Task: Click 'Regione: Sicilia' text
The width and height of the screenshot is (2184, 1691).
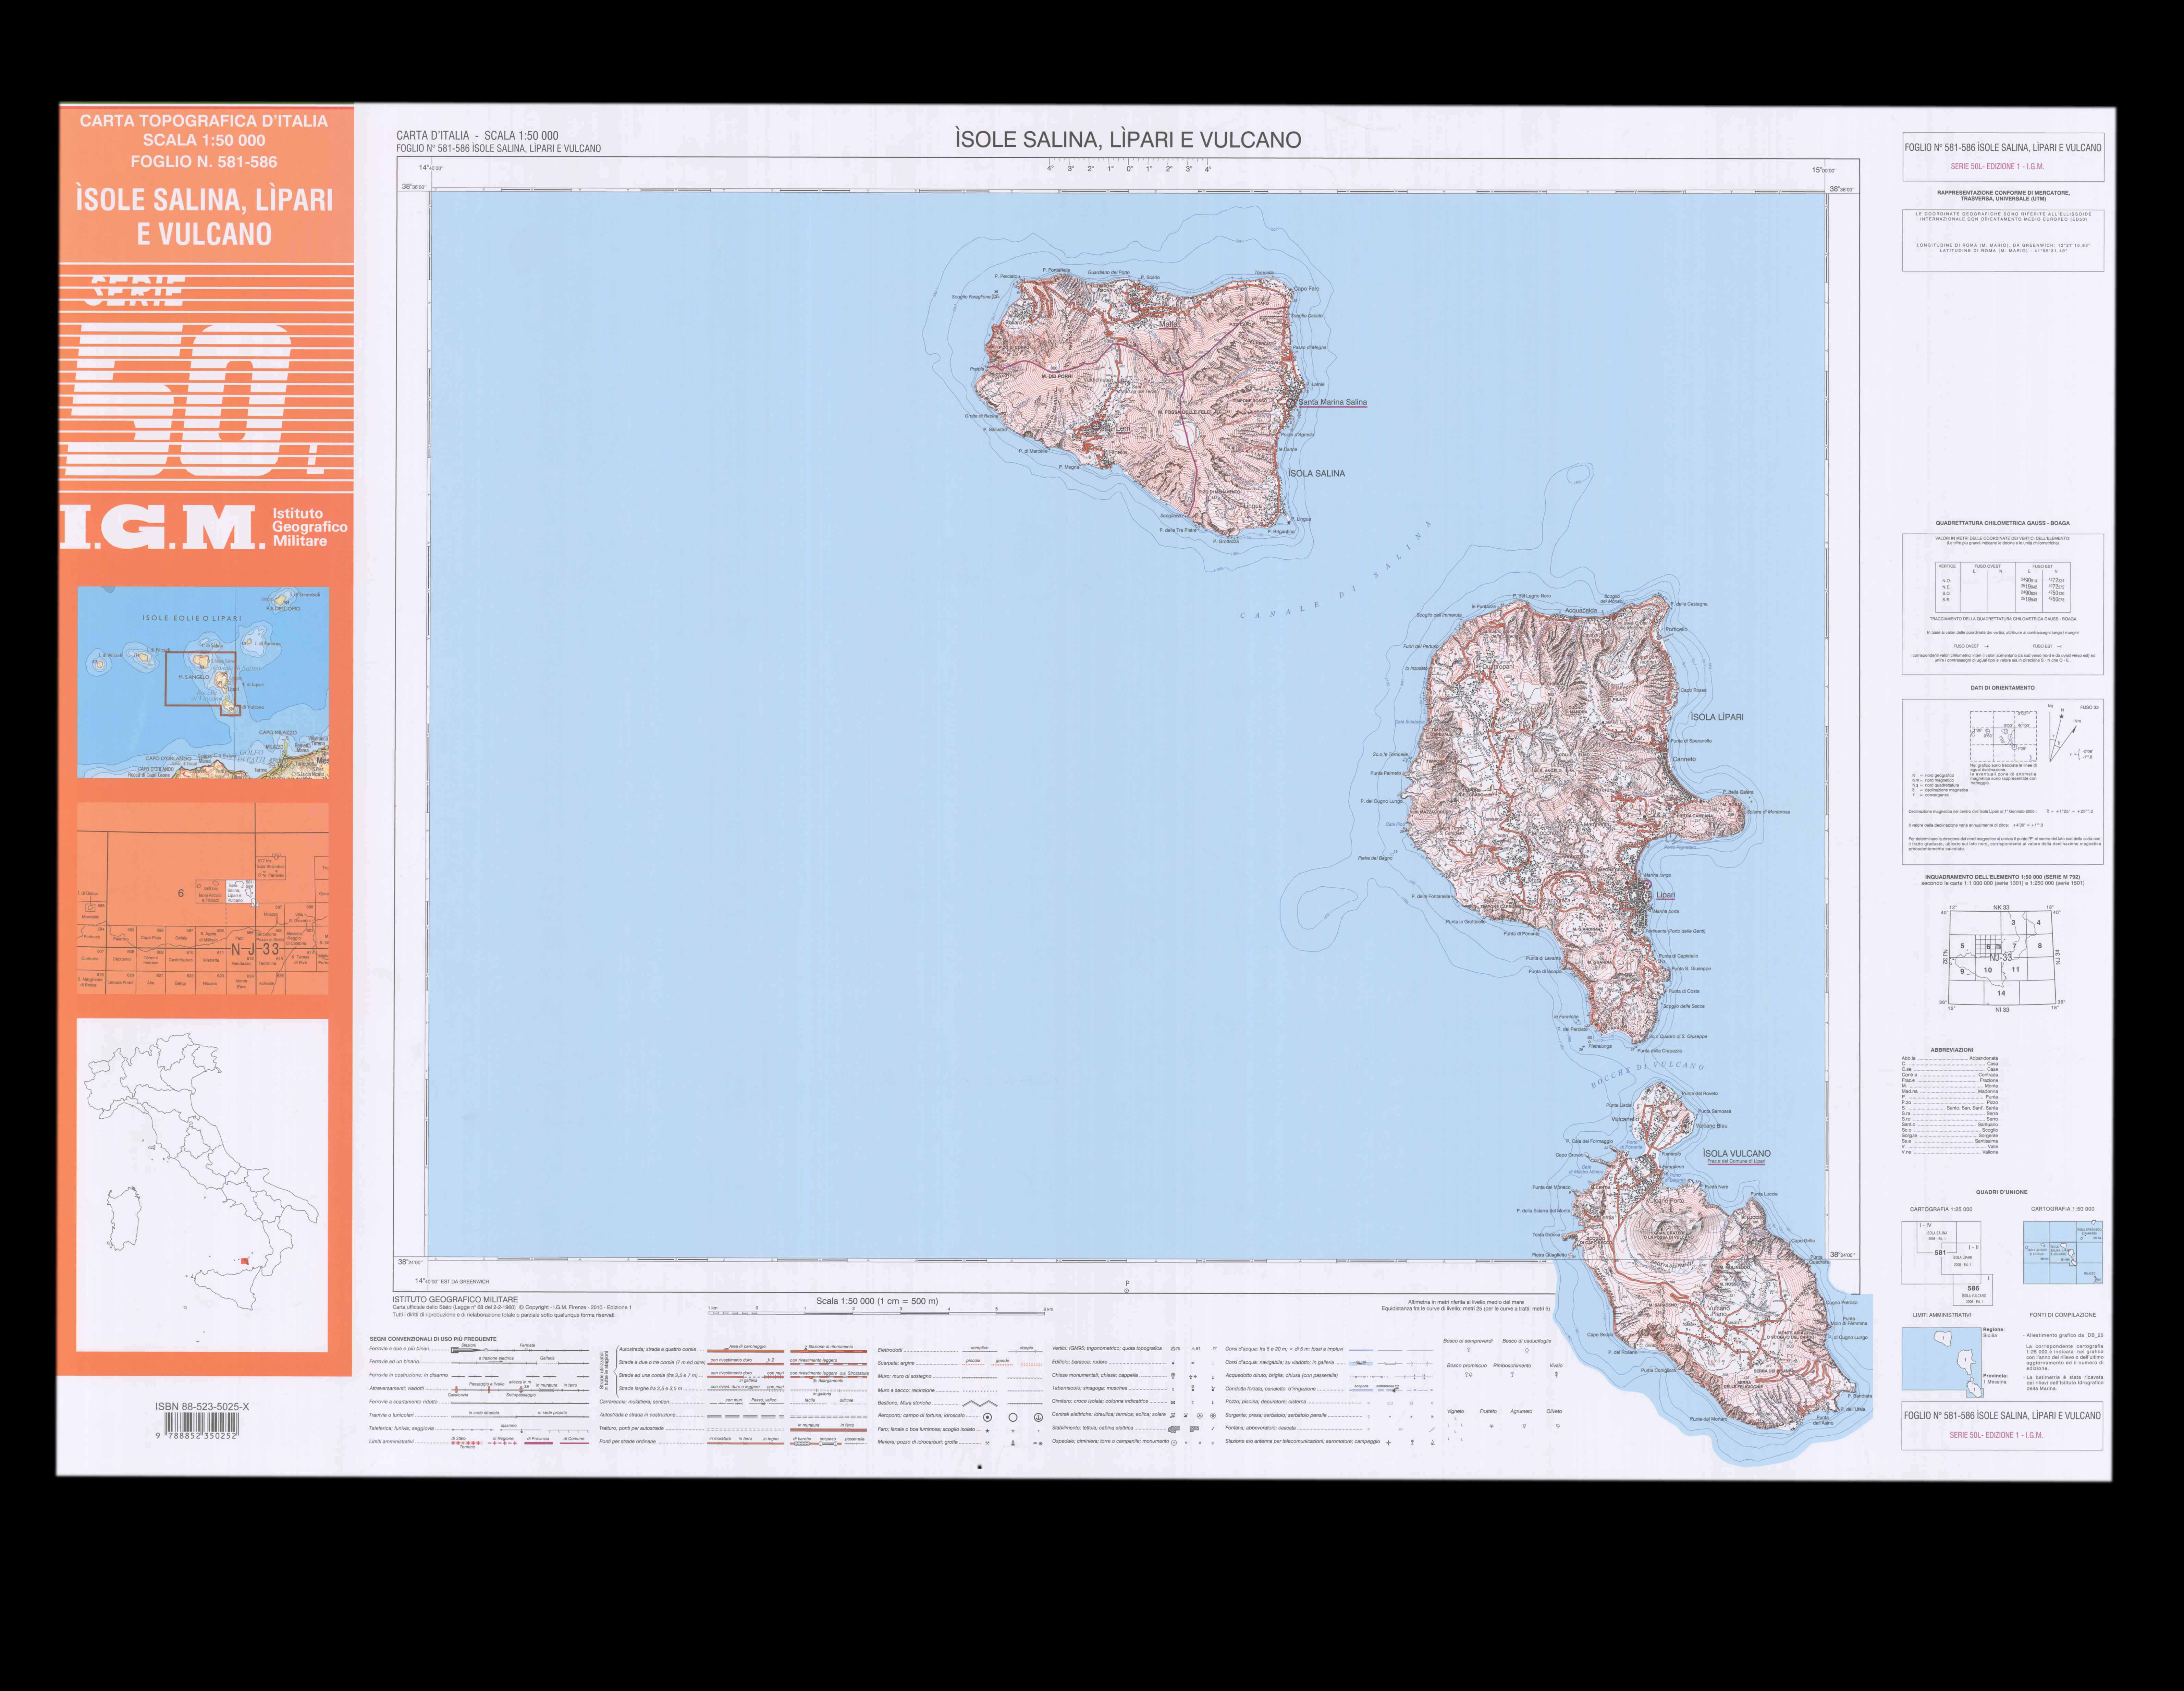Action: (x=1994, y=1333)
